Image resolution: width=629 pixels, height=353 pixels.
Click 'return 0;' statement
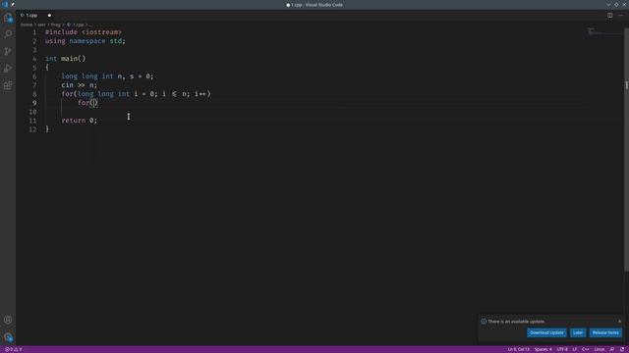pyautogui.click(x=79, y=121)
